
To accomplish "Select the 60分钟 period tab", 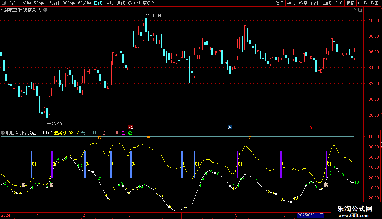I will click(84, 3).
